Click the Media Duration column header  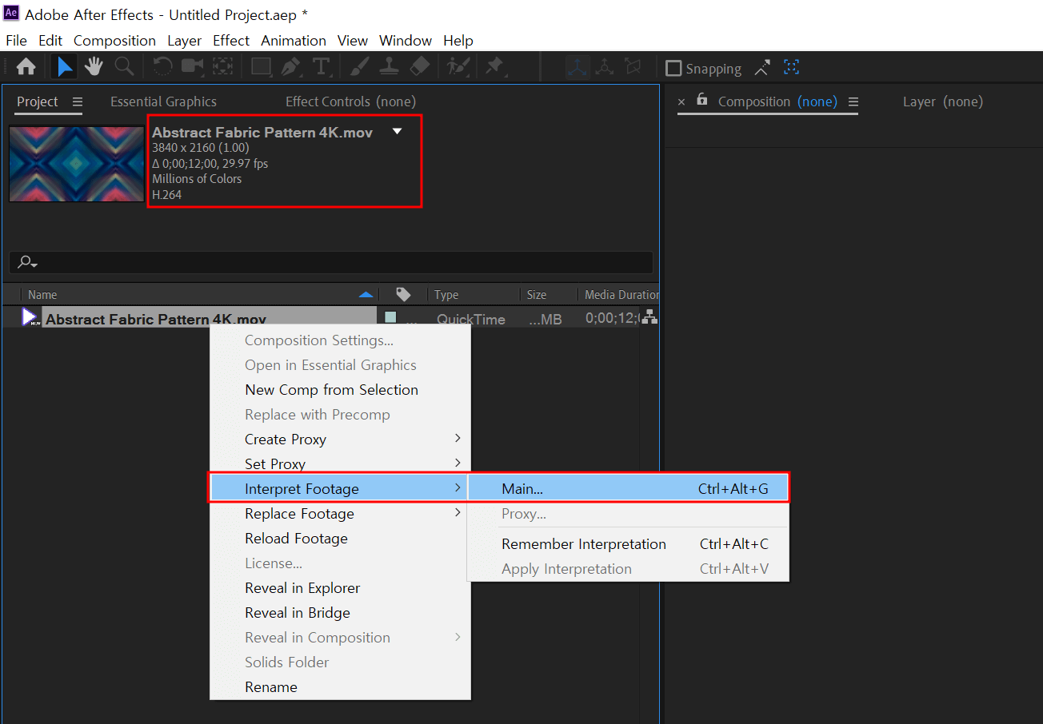coord(621,295)
